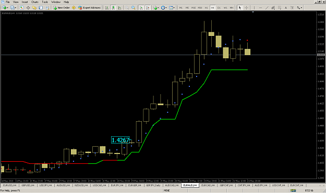Screen dimensions: 326x193
Task: Switch to the USDCHF,H4 chart tab
Action: 279,185
